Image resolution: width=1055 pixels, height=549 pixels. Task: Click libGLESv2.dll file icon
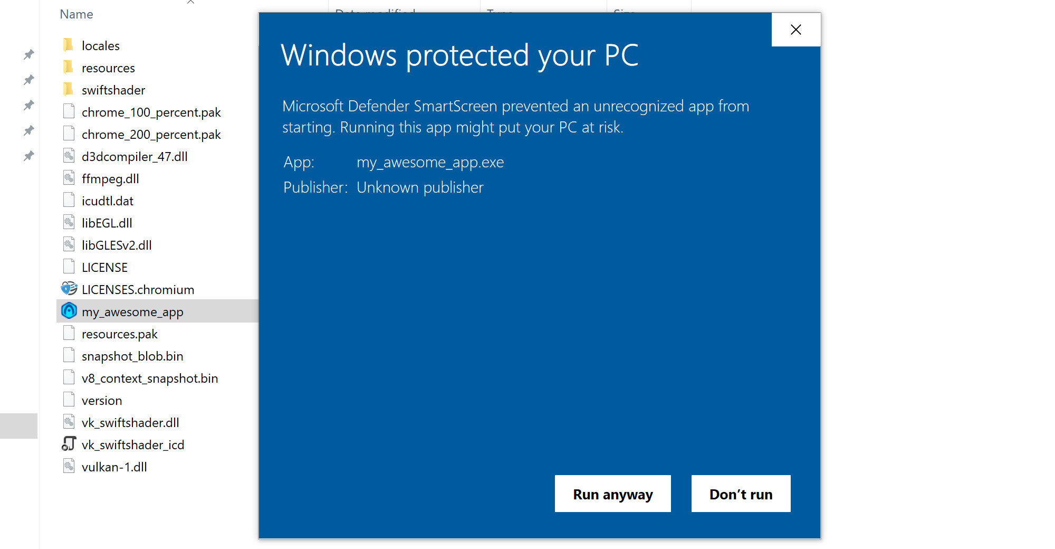pos(69,245)
